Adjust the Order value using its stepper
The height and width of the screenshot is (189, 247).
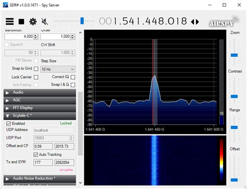coord(72,36)
